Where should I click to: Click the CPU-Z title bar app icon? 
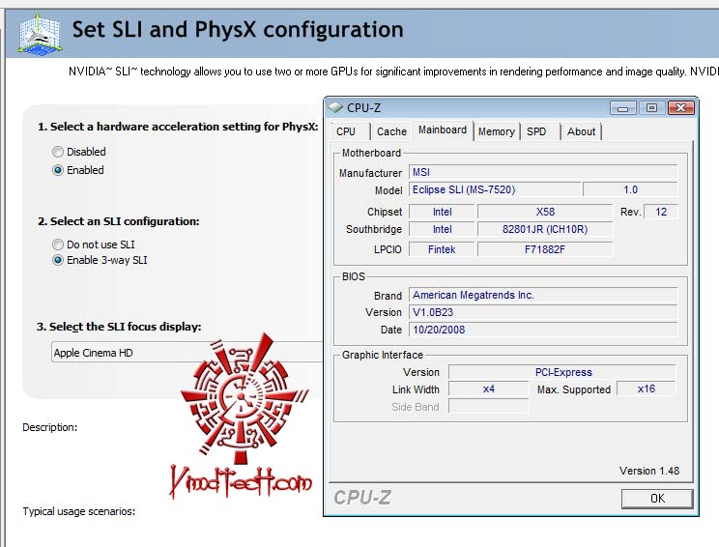[x=335, y=107]
